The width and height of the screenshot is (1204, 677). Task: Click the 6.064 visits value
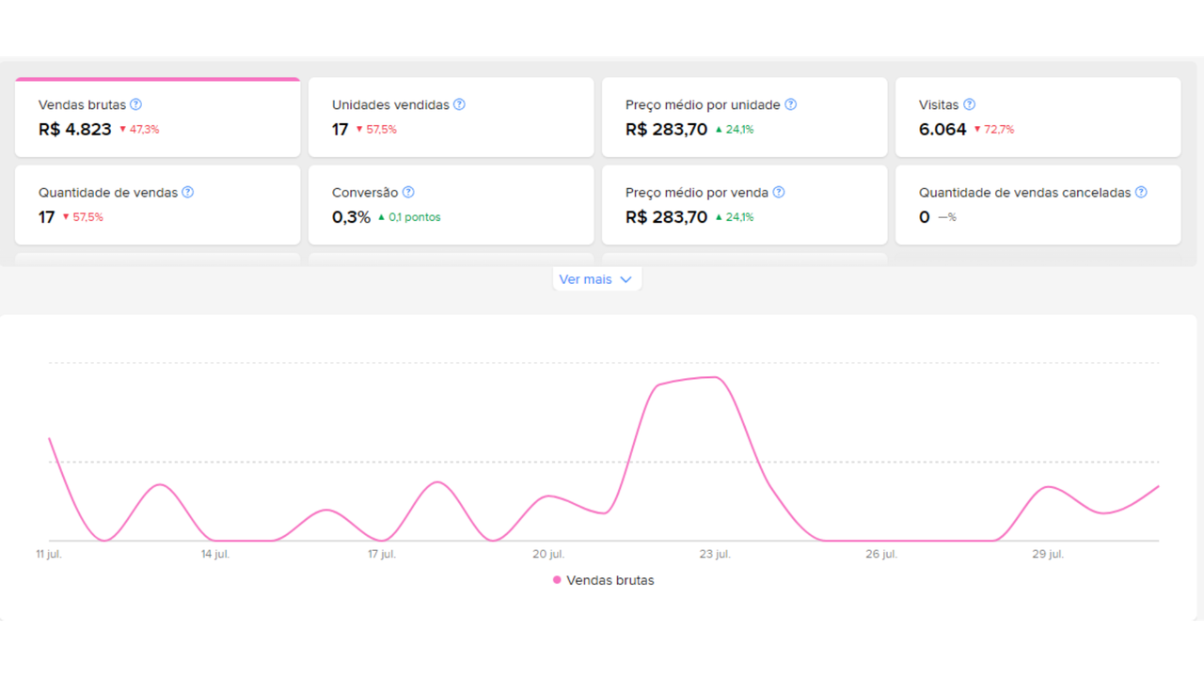click(x=943, y=130)
